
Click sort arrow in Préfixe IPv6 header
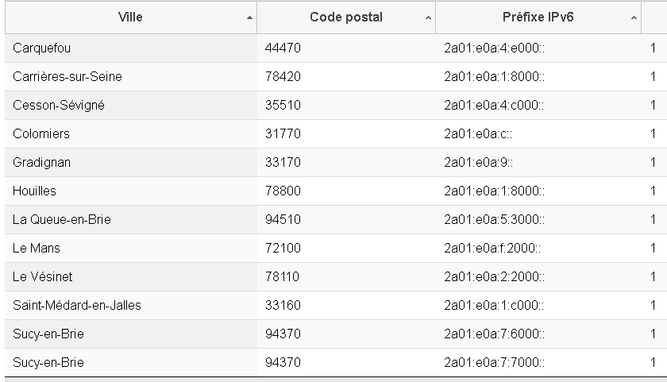[x=634, y=17]
